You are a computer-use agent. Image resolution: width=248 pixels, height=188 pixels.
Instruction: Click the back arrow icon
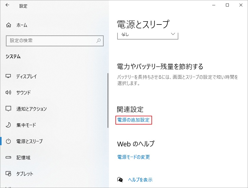tap(7, 5)
